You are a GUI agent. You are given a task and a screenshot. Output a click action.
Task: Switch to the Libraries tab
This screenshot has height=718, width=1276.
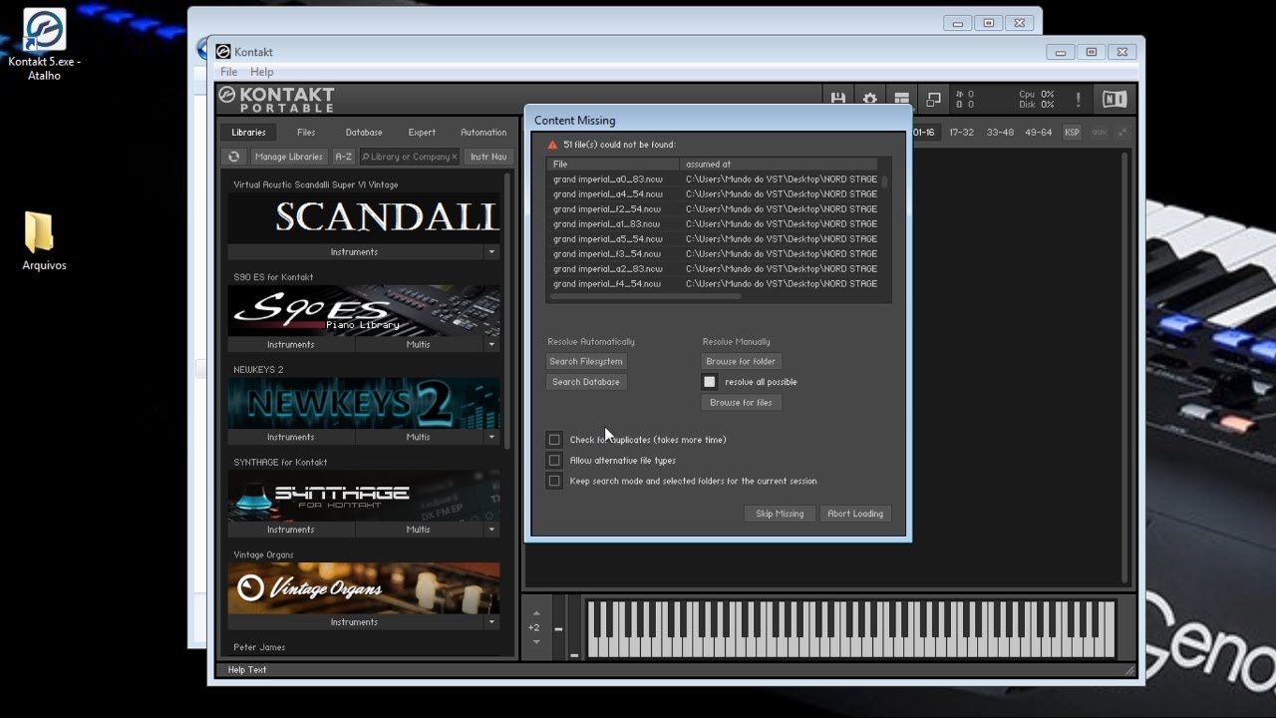pyautogui.click(x=249, y=133)
